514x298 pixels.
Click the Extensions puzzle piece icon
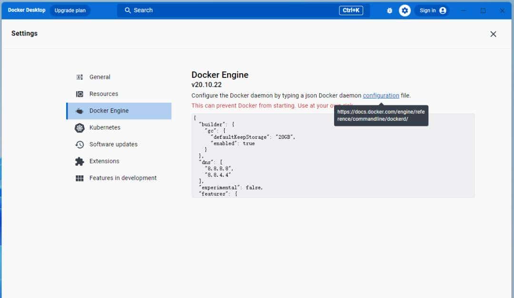[79, 161]
